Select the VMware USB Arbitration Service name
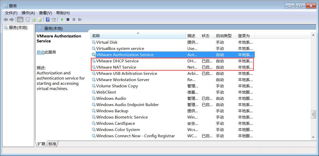 (x=127, y=73)
